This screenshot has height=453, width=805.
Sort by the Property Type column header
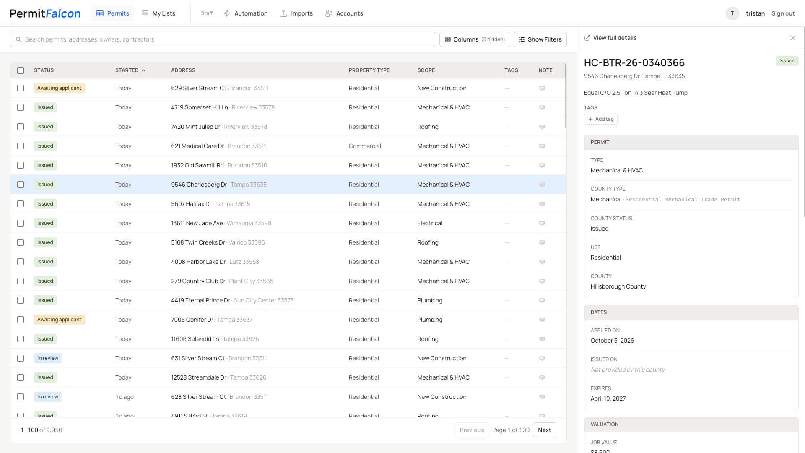click(x=369, y=70)
